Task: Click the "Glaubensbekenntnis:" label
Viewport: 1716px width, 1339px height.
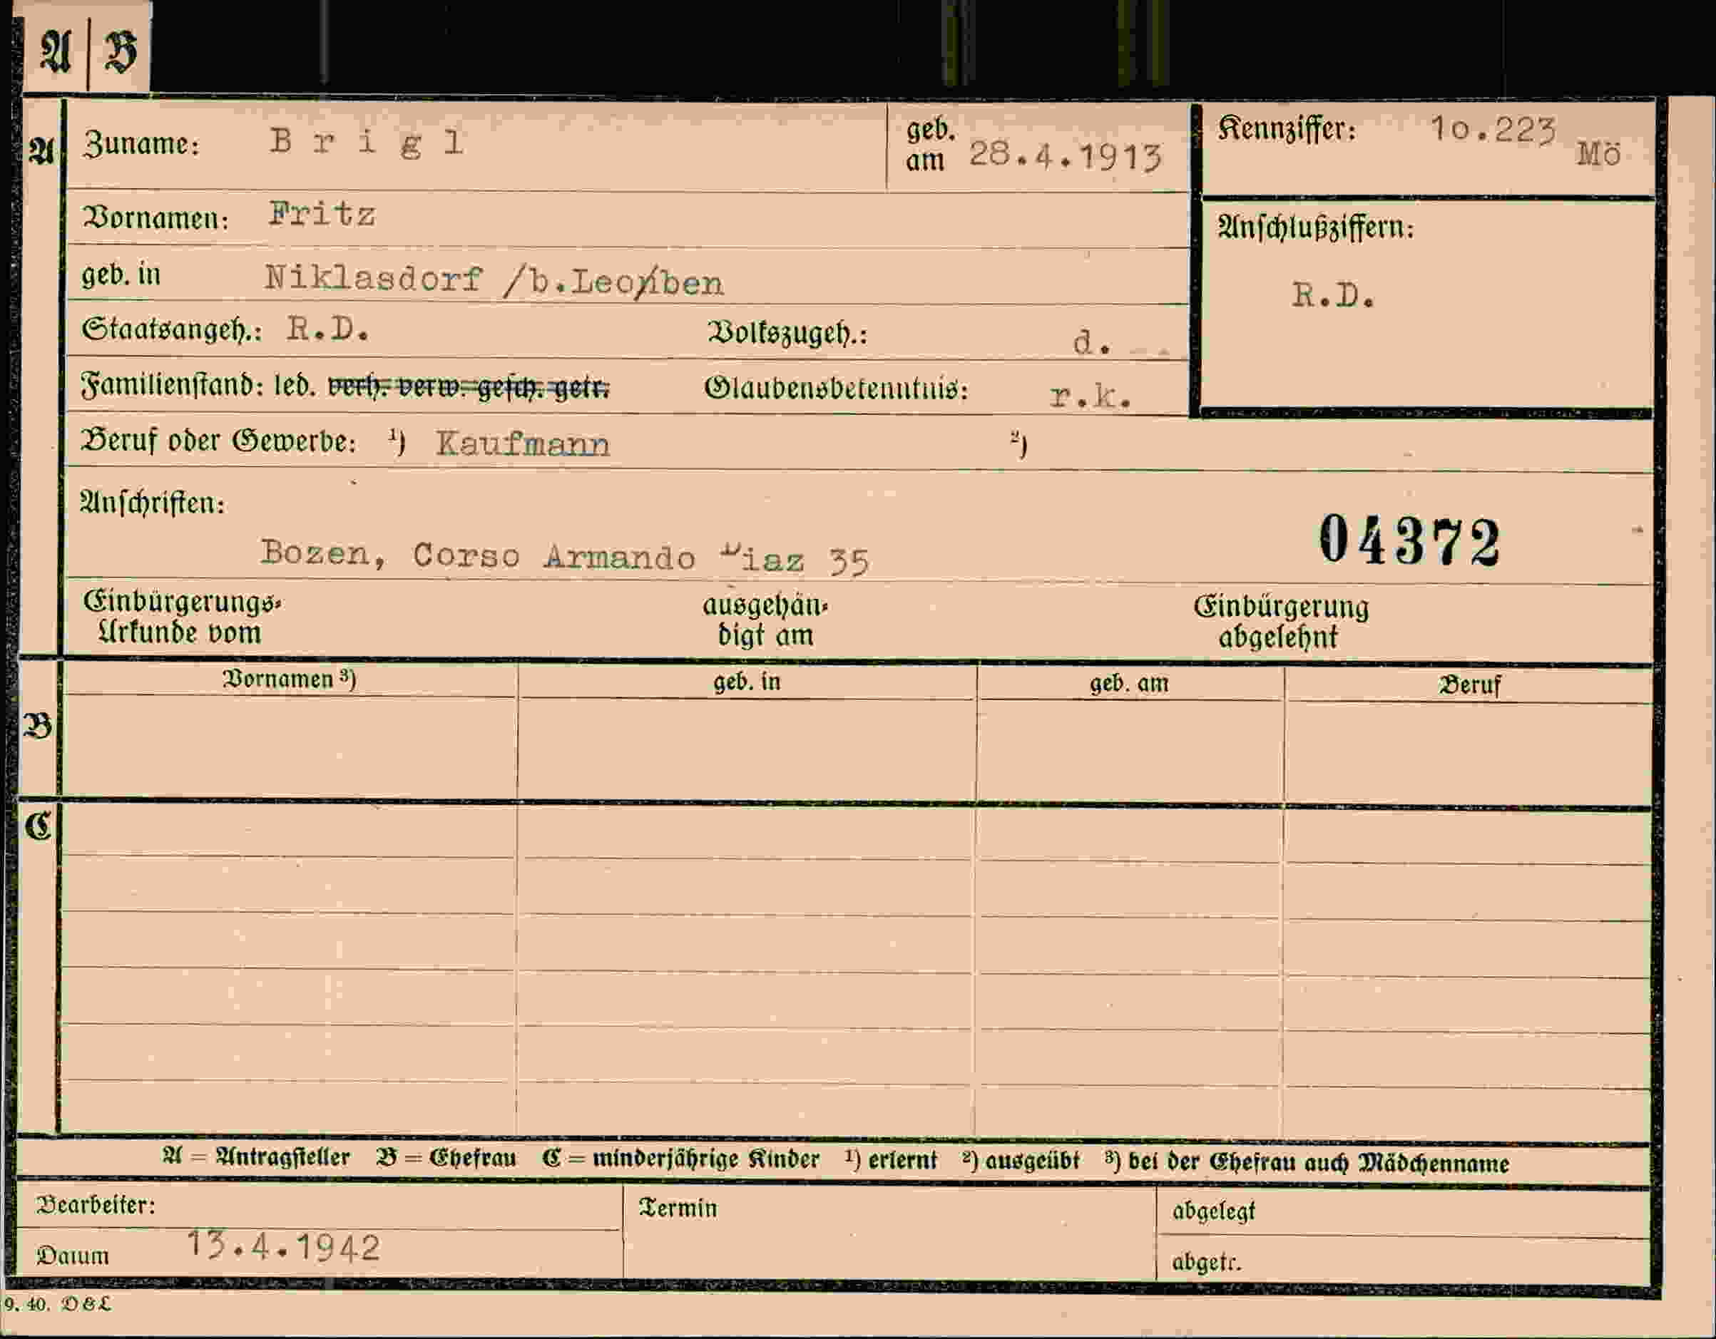Action: click(836, 388)
